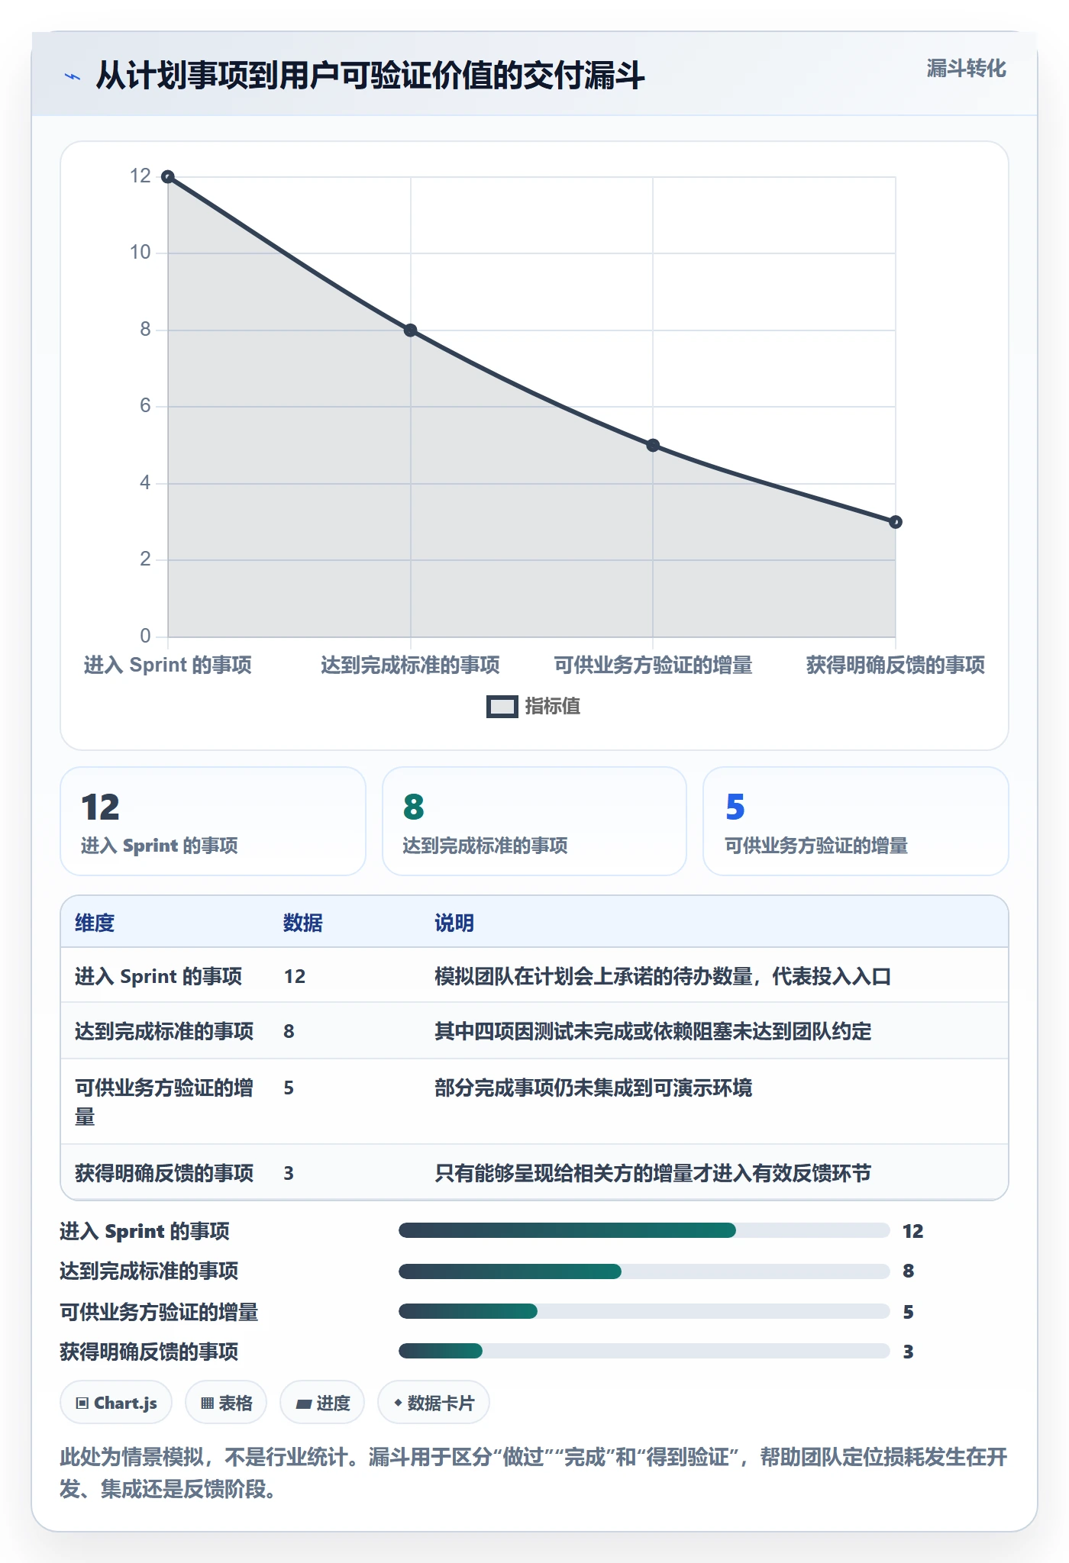Image resolution: width=1069 pixels, height=1563 pixels.
Task: Click the chart x-axis label 可供业务方验证的增量
Action: pos(653,665)
